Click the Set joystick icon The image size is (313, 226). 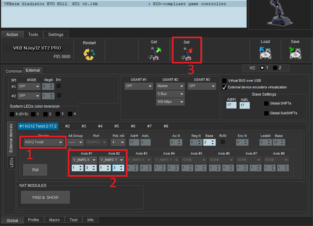point(187,53)
